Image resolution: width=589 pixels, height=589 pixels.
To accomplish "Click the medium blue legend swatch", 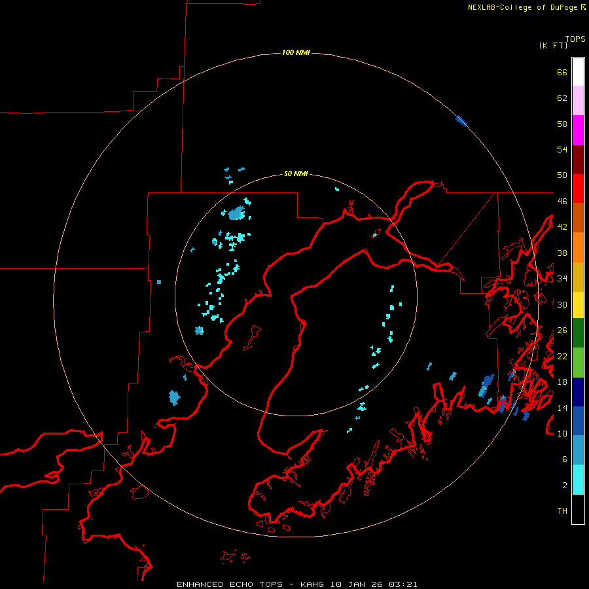I will point(578,421).
